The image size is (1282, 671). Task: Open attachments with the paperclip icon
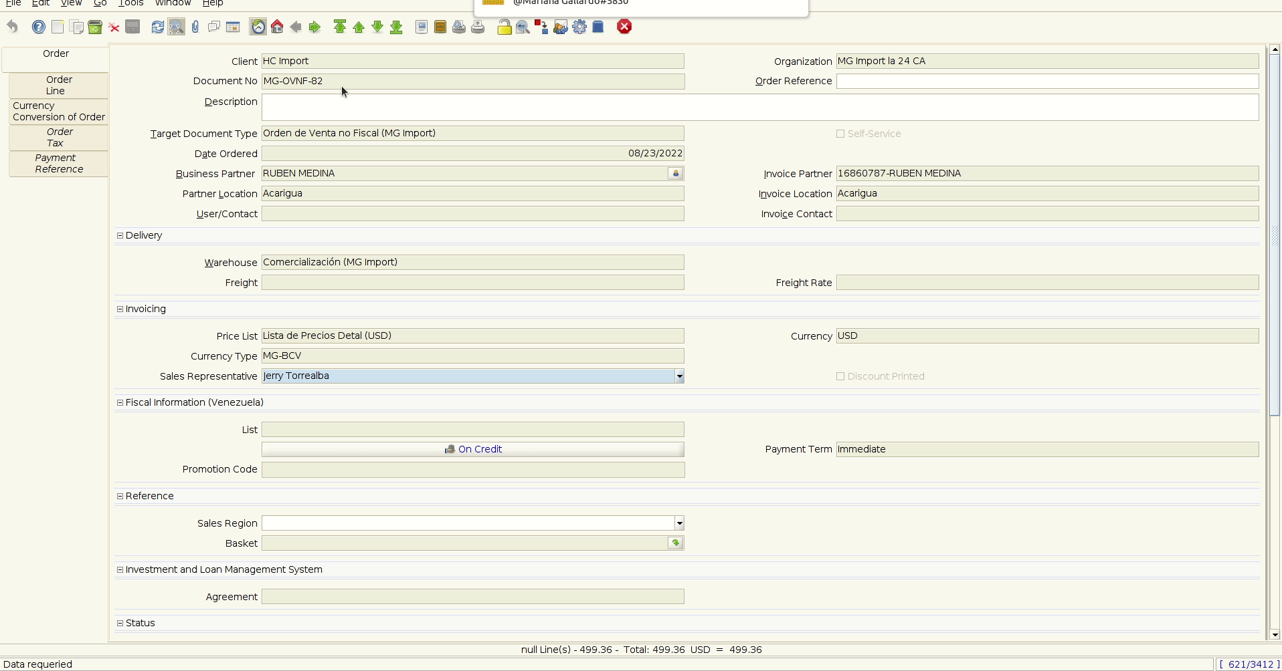tap(195, 27)
